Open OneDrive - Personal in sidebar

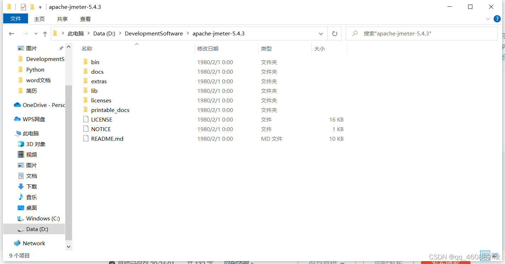[x=40, y=105]
